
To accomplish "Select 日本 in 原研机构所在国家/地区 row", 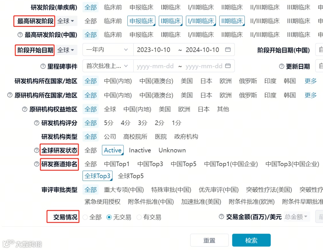I will pyautogui.click(x=206, y=95).
